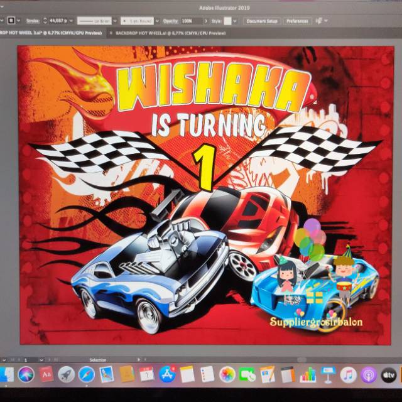Adjust the stroke weight stepper arrows

click(45, 21)
